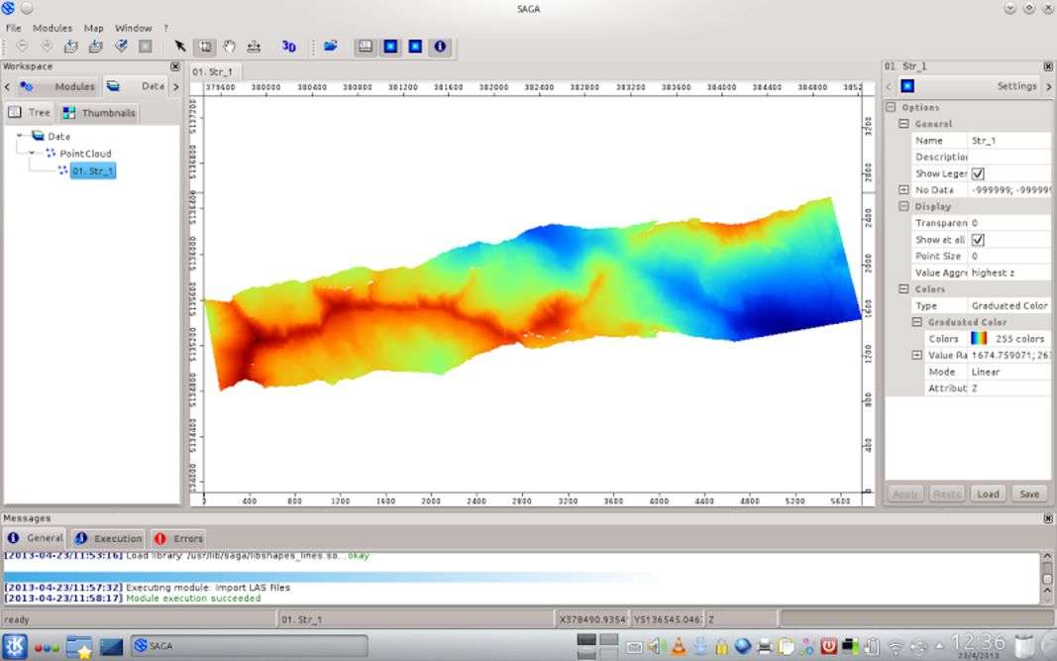Expand the No Data property
Viewport: 1057px width, 661px height.
[903, 189]
